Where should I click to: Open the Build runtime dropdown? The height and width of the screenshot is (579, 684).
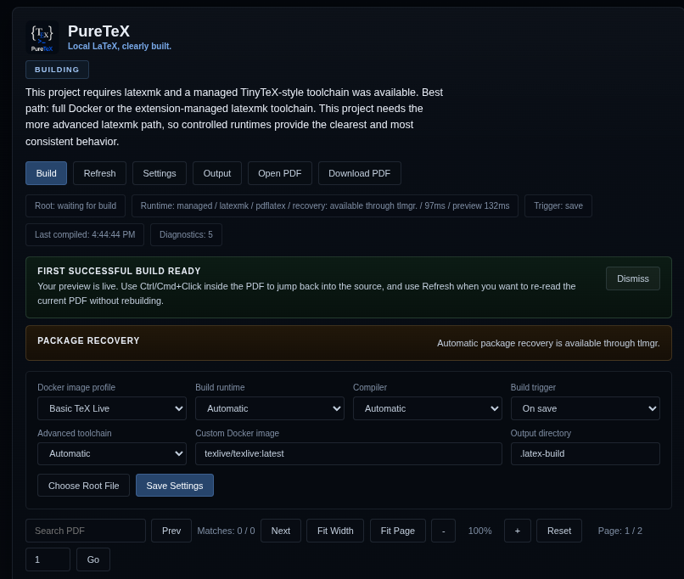click(x=269, y=408)
